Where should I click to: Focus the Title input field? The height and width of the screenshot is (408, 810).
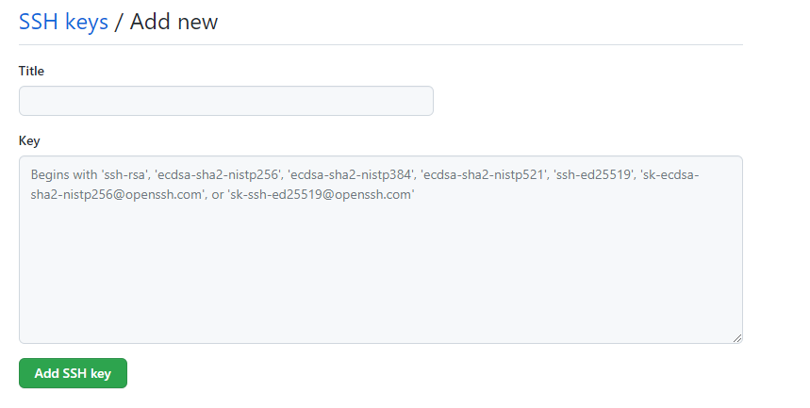coord(225,101)
